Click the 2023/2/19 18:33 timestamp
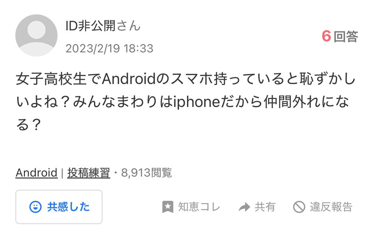374x235 pixels. tap(109, 49)
